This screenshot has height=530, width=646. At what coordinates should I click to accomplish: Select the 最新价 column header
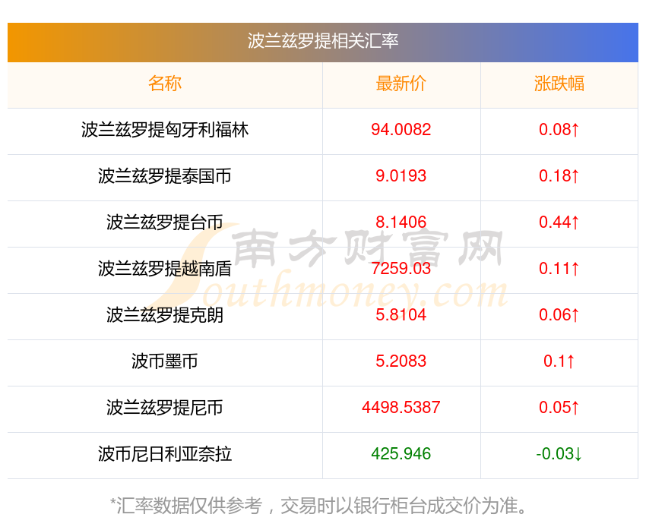coord(401,84)
